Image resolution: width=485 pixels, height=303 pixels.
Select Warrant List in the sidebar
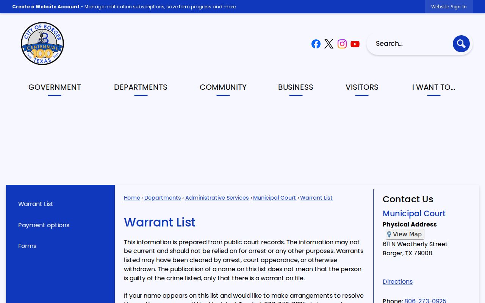tap(36, 204)
